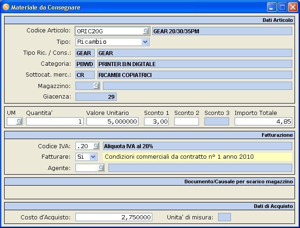Click the Documento/Causale per scarico magazzino header
The image size is (300, 228).
coord(150,181)
